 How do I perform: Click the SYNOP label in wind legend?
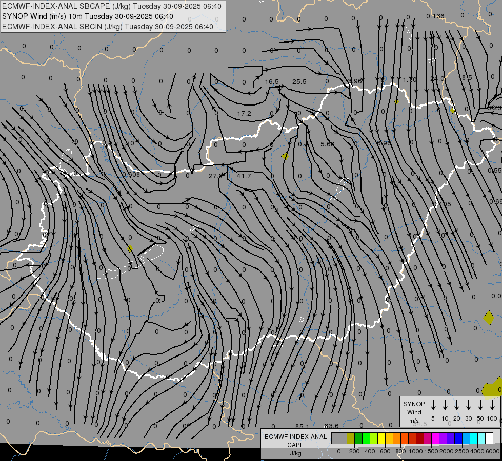[414, 404]
